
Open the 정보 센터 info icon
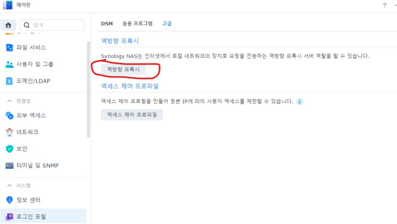coord(9,200)
